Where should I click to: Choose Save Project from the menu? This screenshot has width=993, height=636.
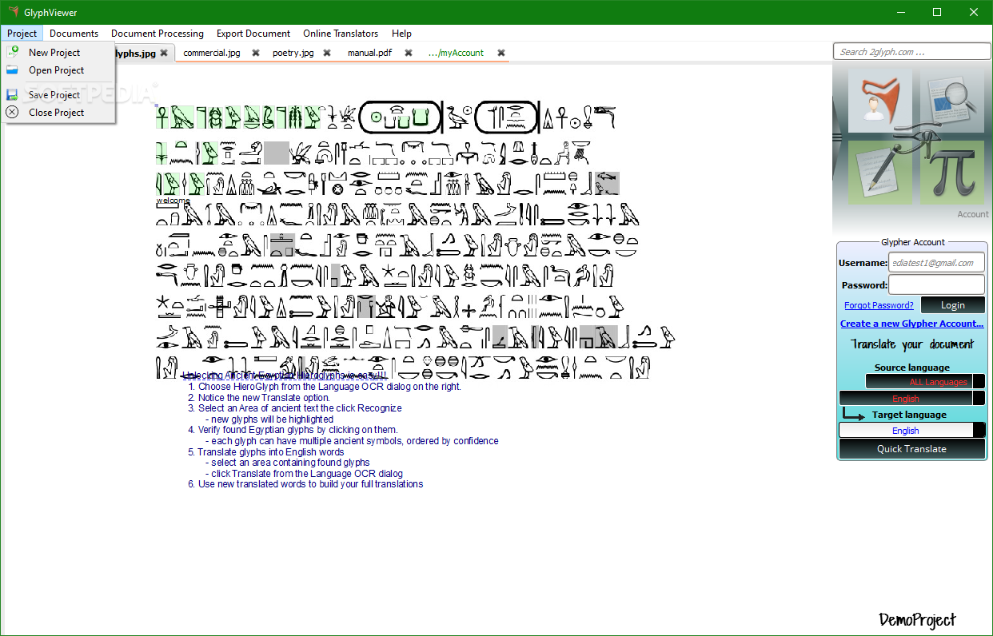pyautogui.click(x=58, y=94)
